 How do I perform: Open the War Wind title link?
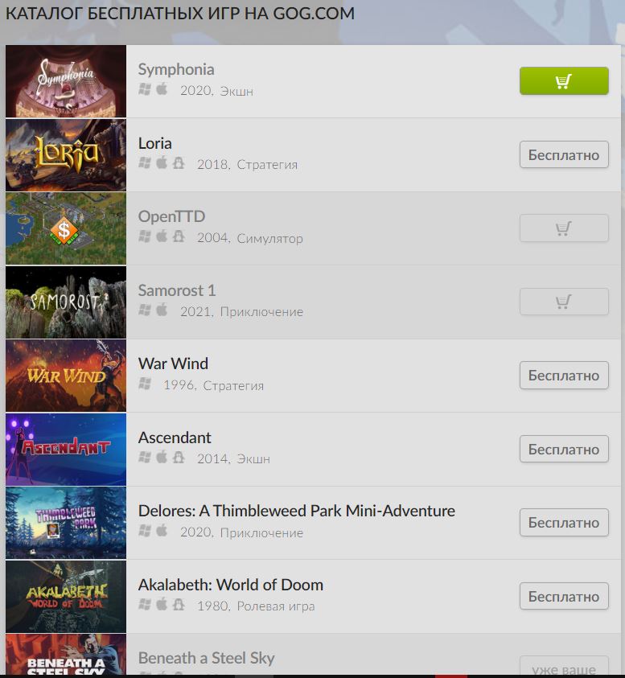coord(173,364)
